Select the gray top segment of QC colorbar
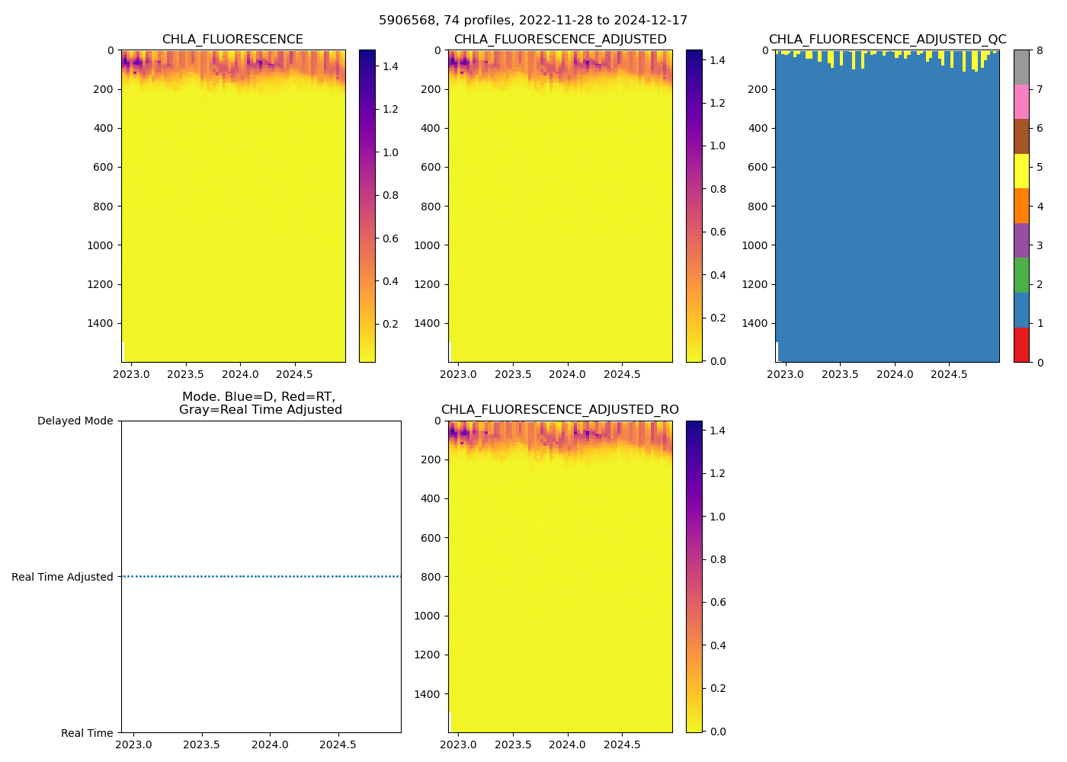This screenshot has height=762, width=1067. point(1021,67)
